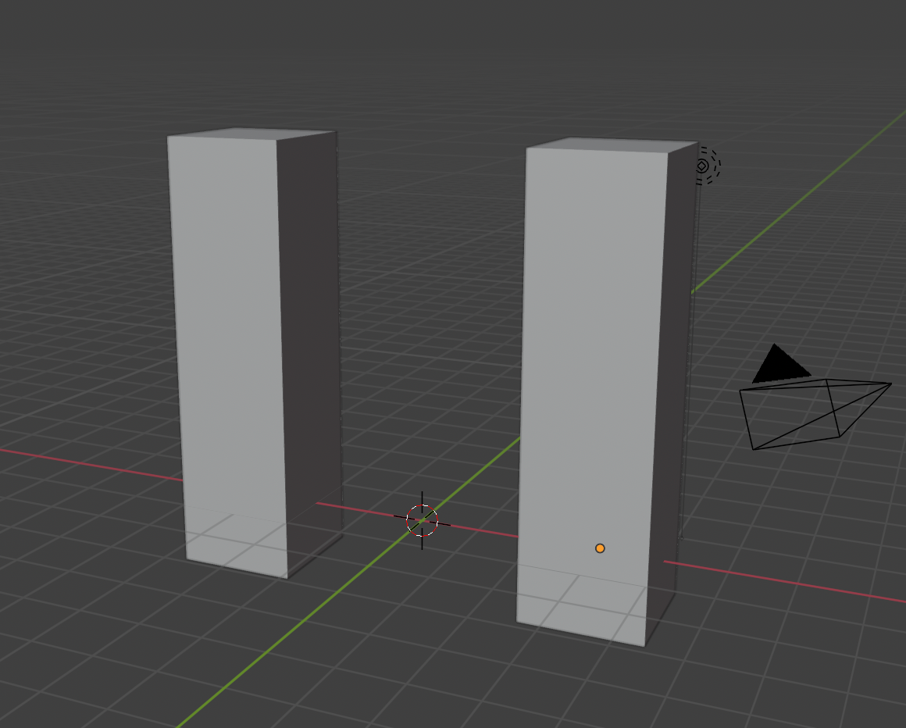Click the 3D cursor at the world origin
This screenshot has width=906, height=728.
pos(422,520)
